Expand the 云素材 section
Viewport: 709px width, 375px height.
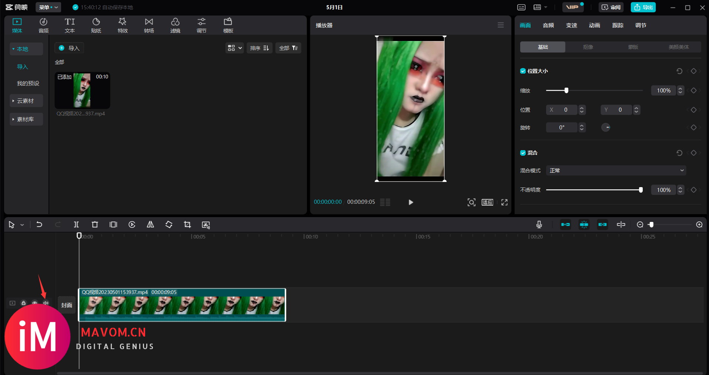coord(26,101)
